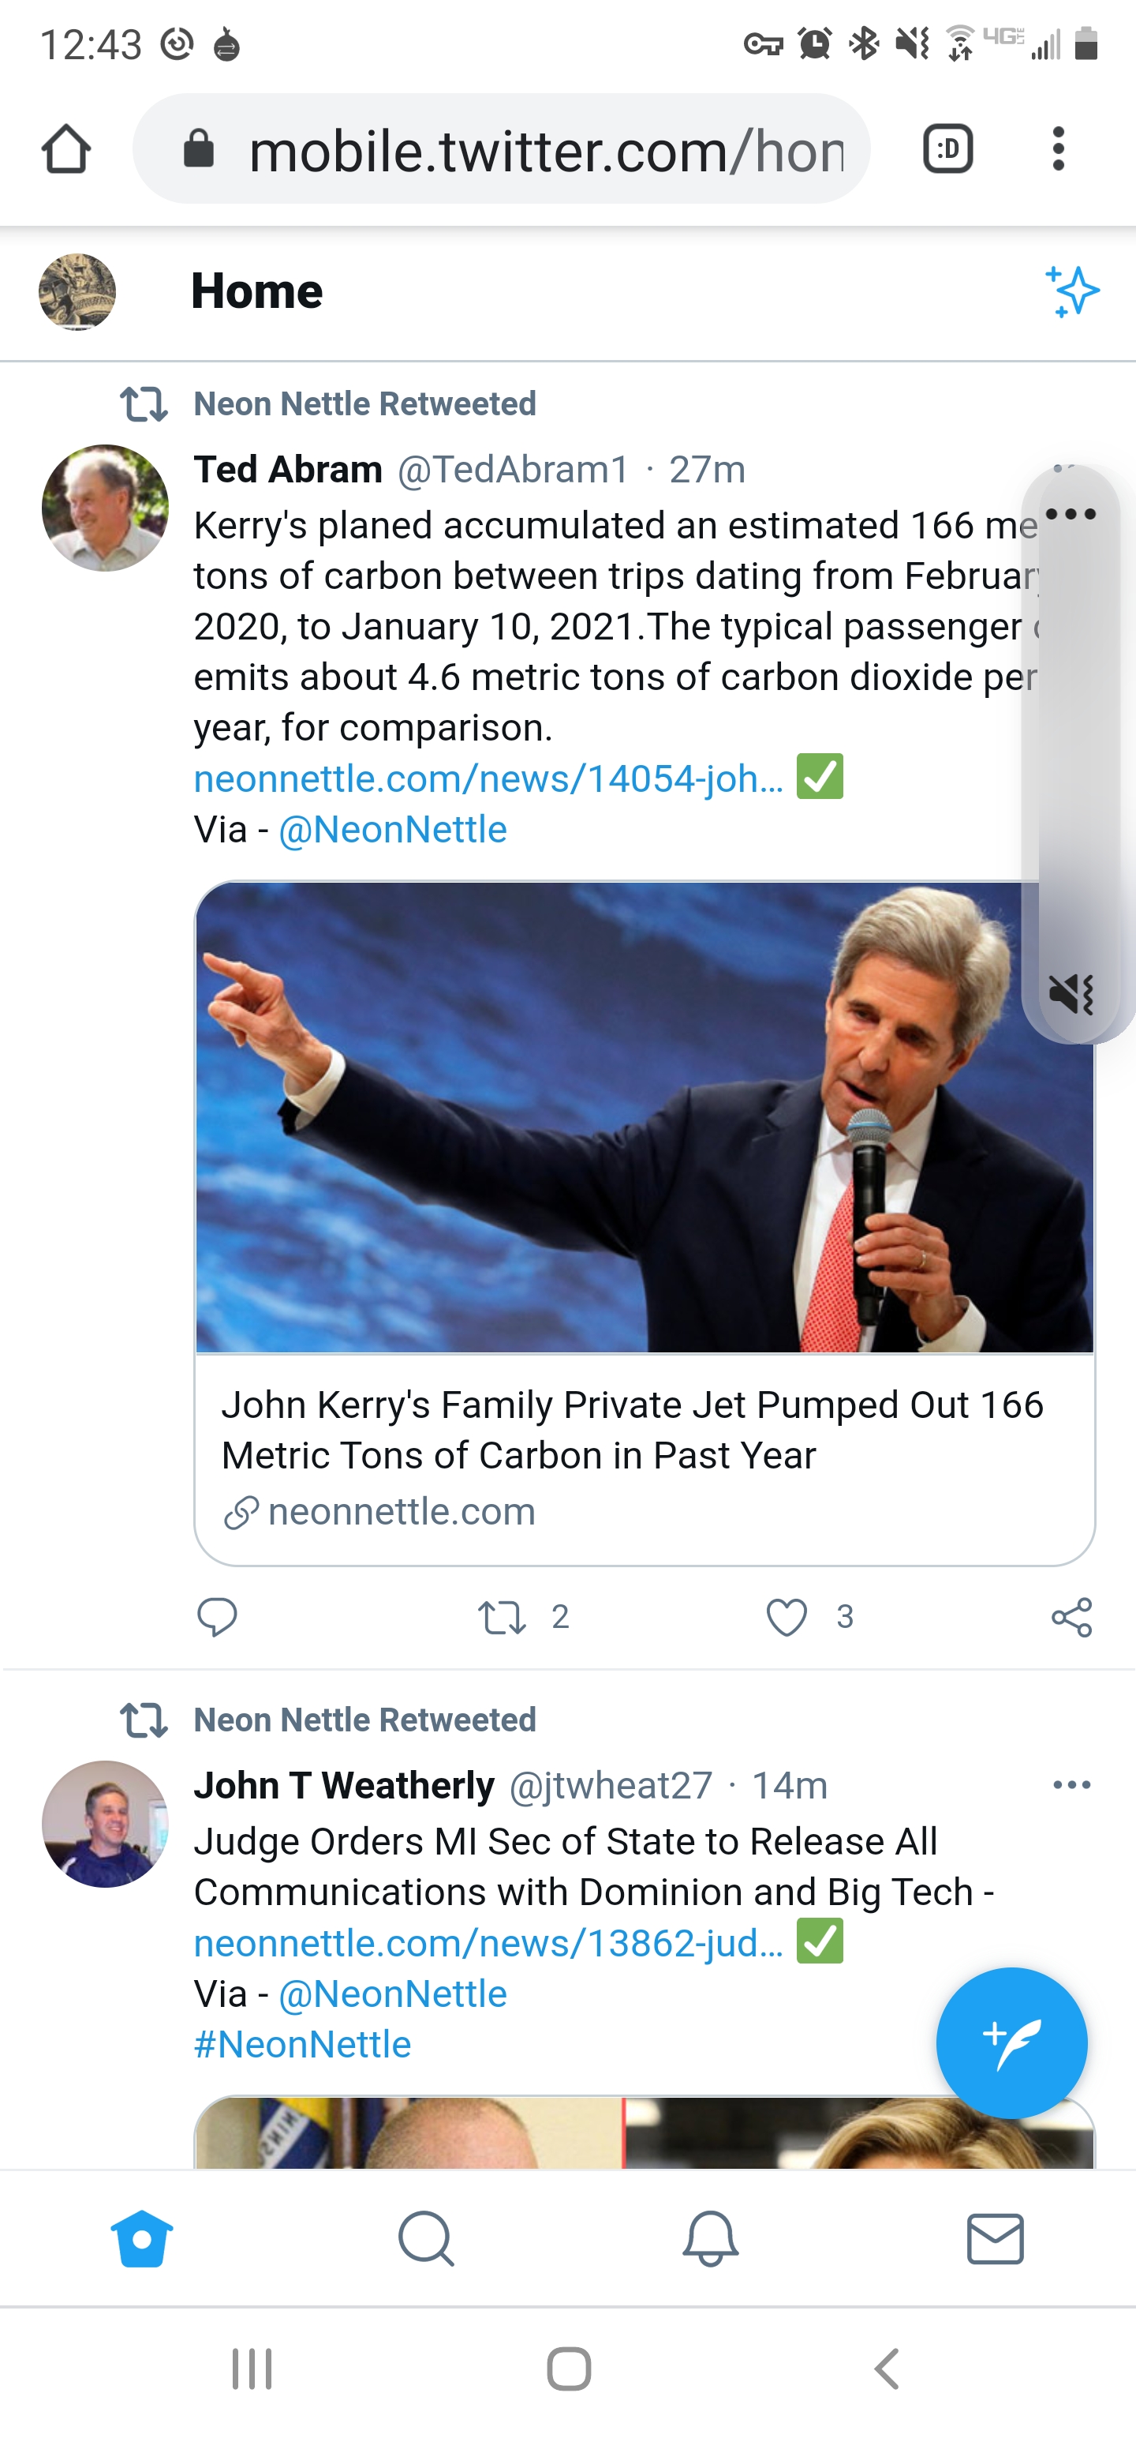Toggle mute on the volume slider panel
Viewport: 1136px width, 2438px height.
[1071, 995]
